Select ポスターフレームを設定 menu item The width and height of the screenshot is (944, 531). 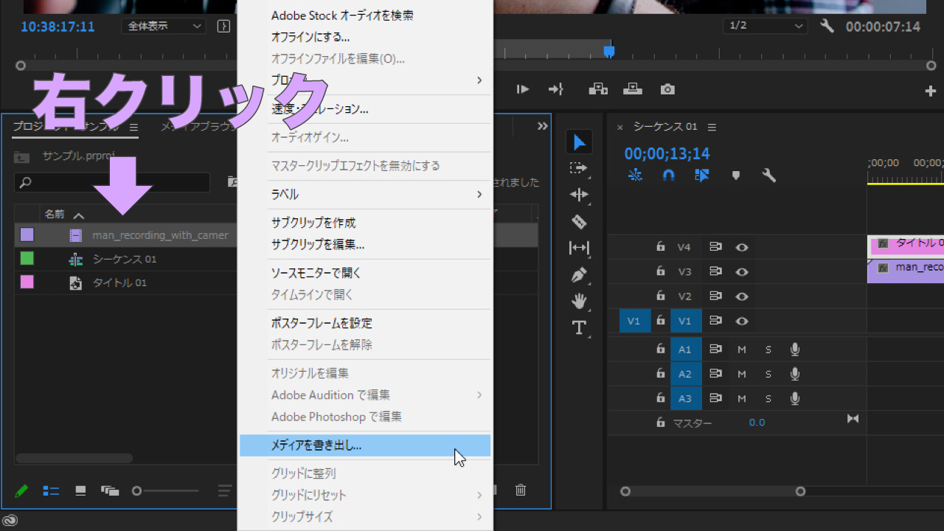[x=365, y=323]
